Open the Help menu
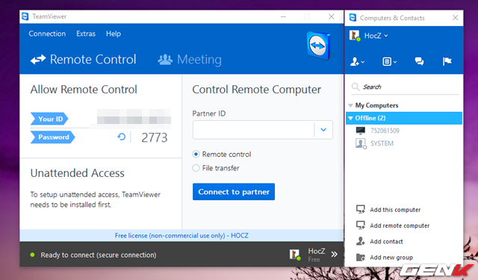The image size is (478, 280). pyautogui.click(x=114, y=34)
